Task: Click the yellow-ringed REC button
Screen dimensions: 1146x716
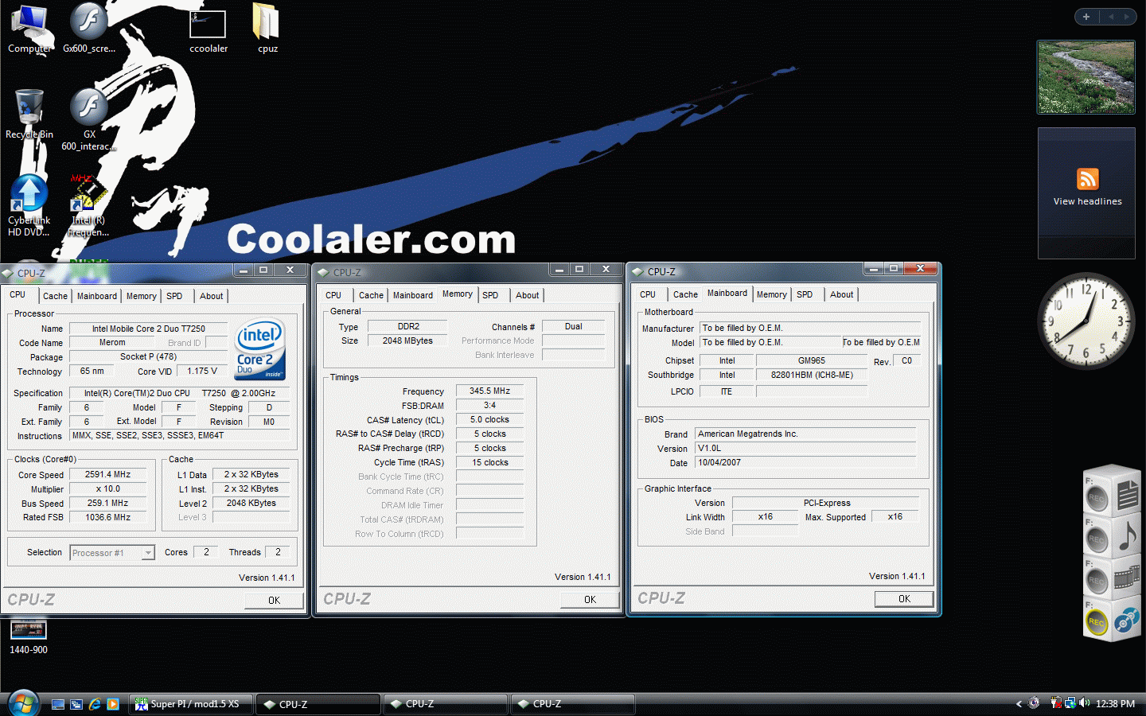Action: coord(1097,622)
